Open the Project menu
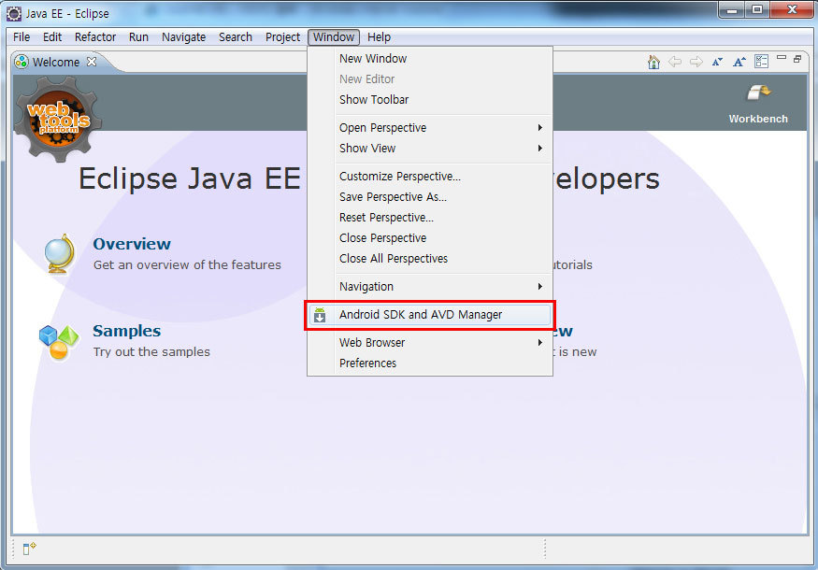The height and width of the screenshot is (570, 818). [282, 37]
